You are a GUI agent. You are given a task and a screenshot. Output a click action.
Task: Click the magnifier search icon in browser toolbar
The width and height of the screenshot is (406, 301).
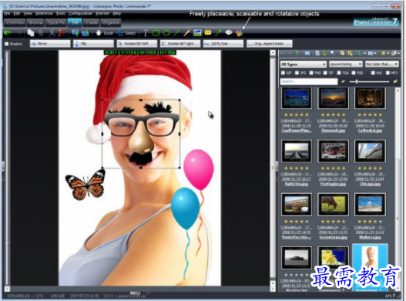pos(332,53)
